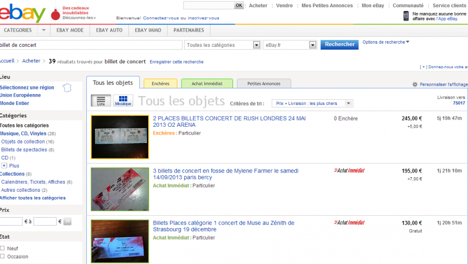Click the OK button in top search
This screenshot has height=264, width=468.
(239, 5)
